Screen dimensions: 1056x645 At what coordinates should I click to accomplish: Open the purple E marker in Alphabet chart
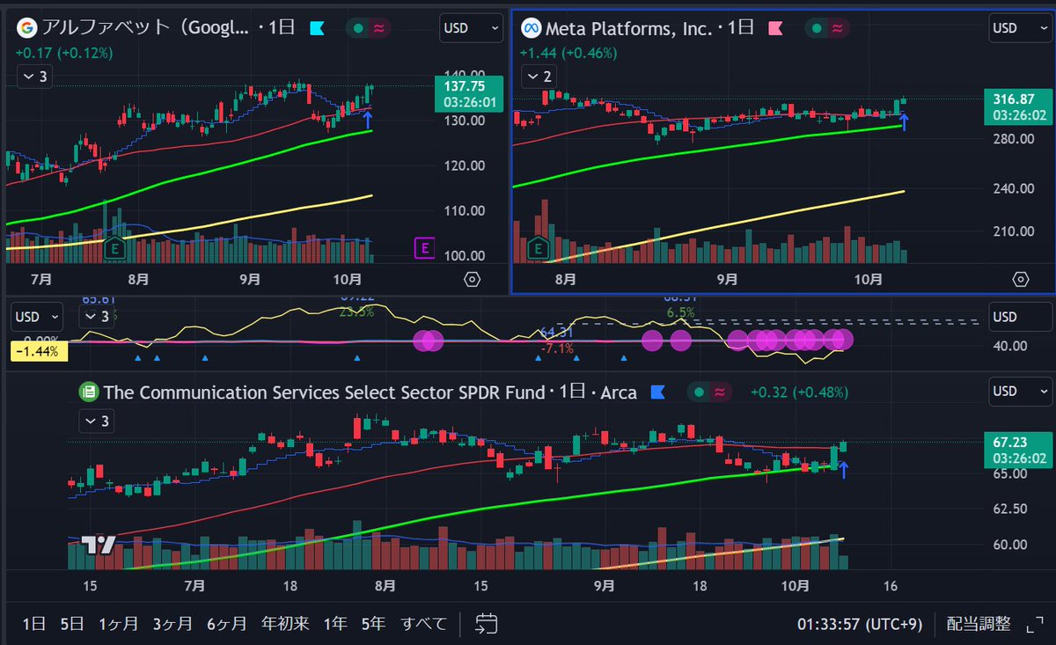pyautogui.click(x=424, y=249)
